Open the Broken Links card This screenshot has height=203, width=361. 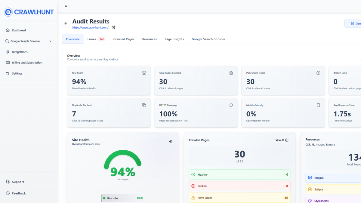pos(345,81)
